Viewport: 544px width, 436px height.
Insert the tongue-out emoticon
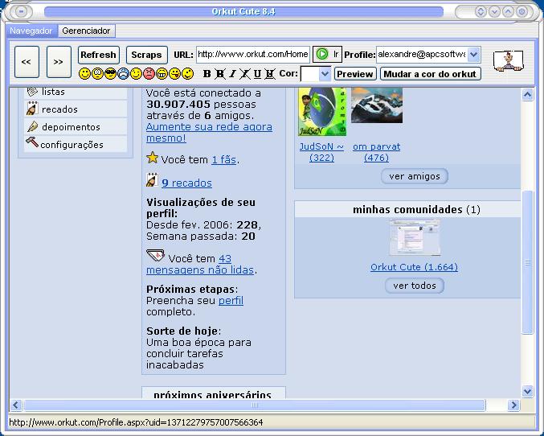pyautogui.click(x=174, y=74)
